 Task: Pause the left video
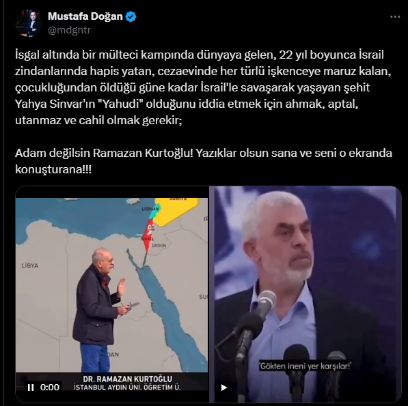[31, 388]
